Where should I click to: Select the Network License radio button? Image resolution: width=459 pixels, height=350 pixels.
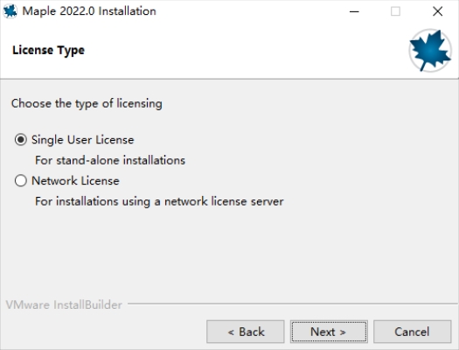[x=21, y=181]
